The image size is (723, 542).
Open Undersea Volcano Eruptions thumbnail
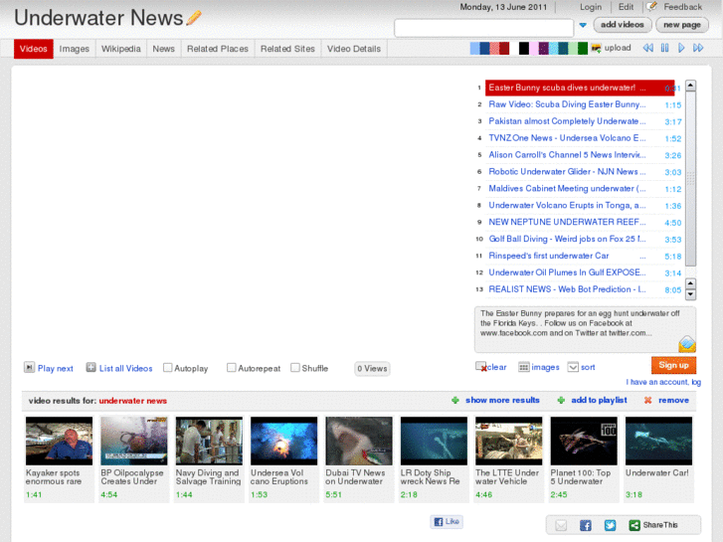[x=284, y=441]
